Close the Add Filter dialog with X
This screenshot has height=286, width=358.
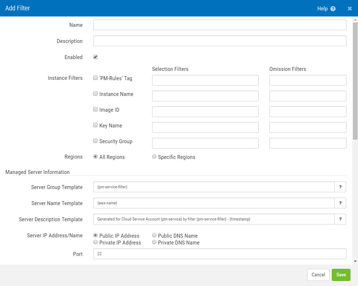click(350, 9)
